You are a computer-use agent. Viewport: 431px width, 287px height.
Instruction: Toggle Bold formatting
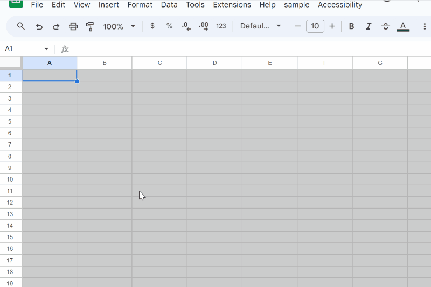pyautogui.click(x=351, y=26)
